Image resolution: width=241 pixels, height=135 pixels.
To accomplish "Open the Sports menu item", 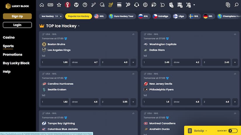I will tap(8, 46).
